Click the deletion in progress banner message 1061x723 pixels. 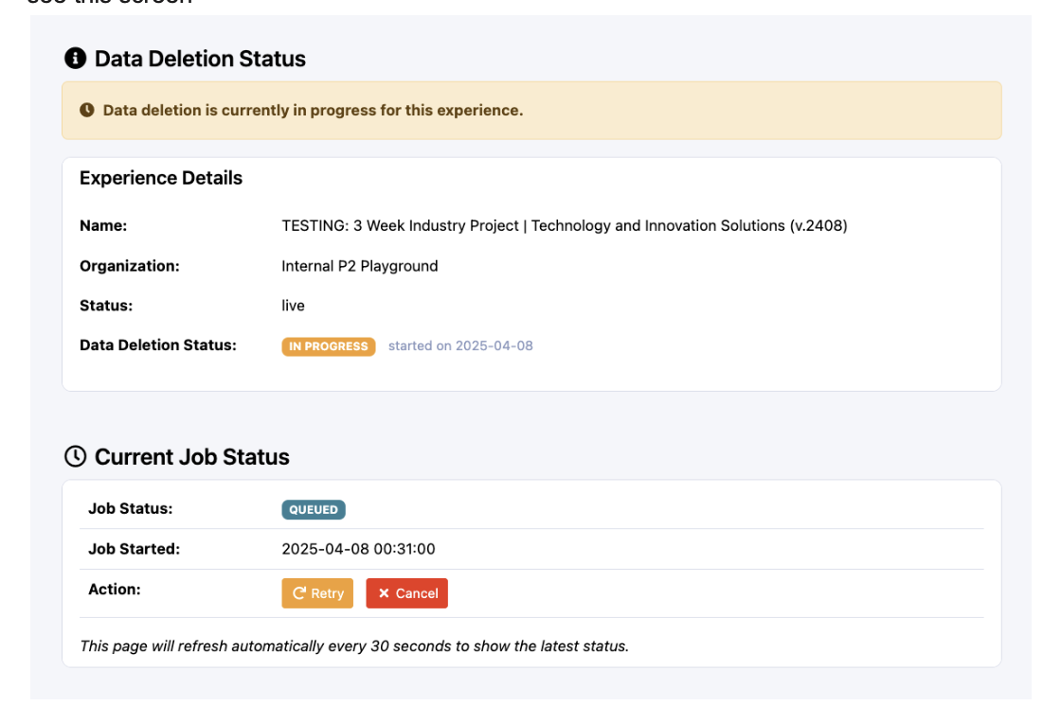pyautogui.click(x=313, y=111)
